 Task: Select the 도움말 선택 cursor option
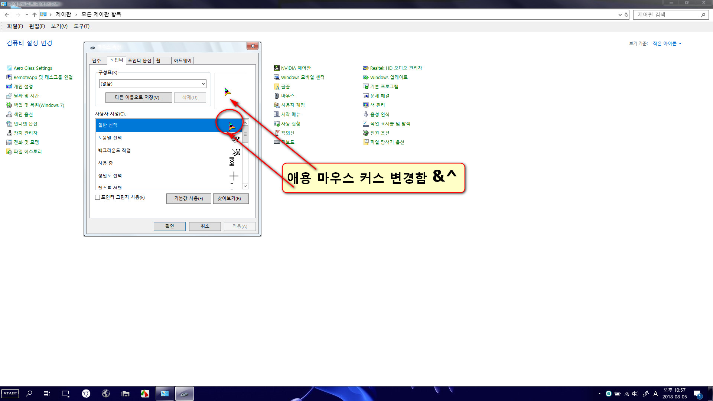[166, 138]
